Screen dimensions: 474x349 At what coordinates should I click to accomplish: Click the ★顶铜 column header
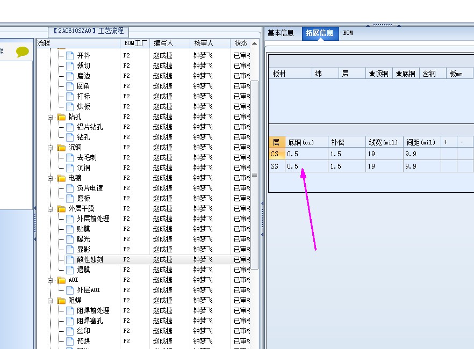pos(379,74)
